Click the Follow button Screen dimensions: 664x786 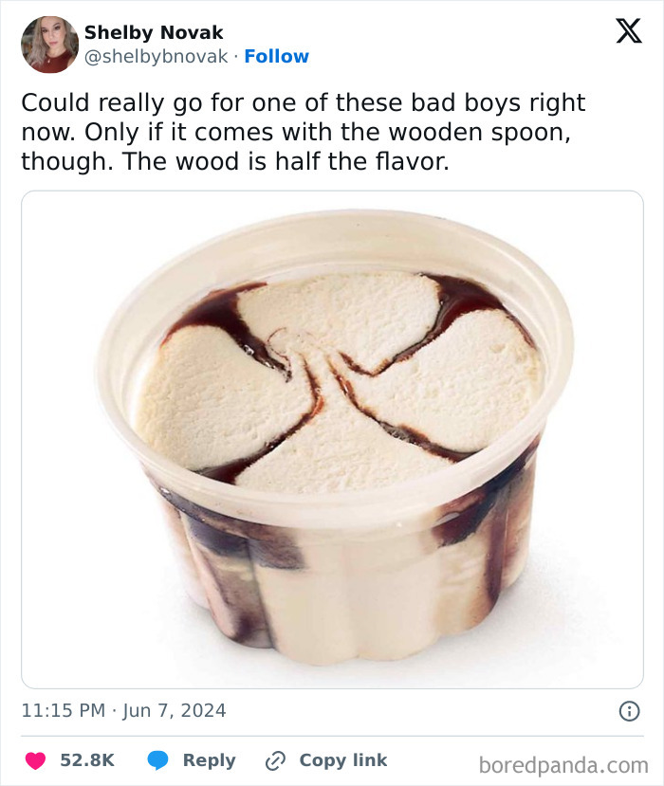[276, 56]
